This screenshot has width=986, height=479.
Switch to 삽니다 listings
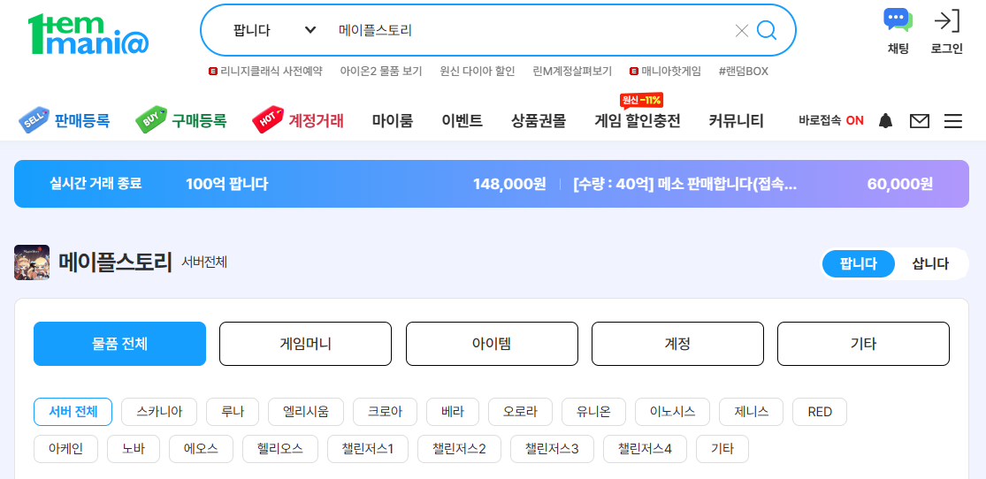tap(930, 263)
